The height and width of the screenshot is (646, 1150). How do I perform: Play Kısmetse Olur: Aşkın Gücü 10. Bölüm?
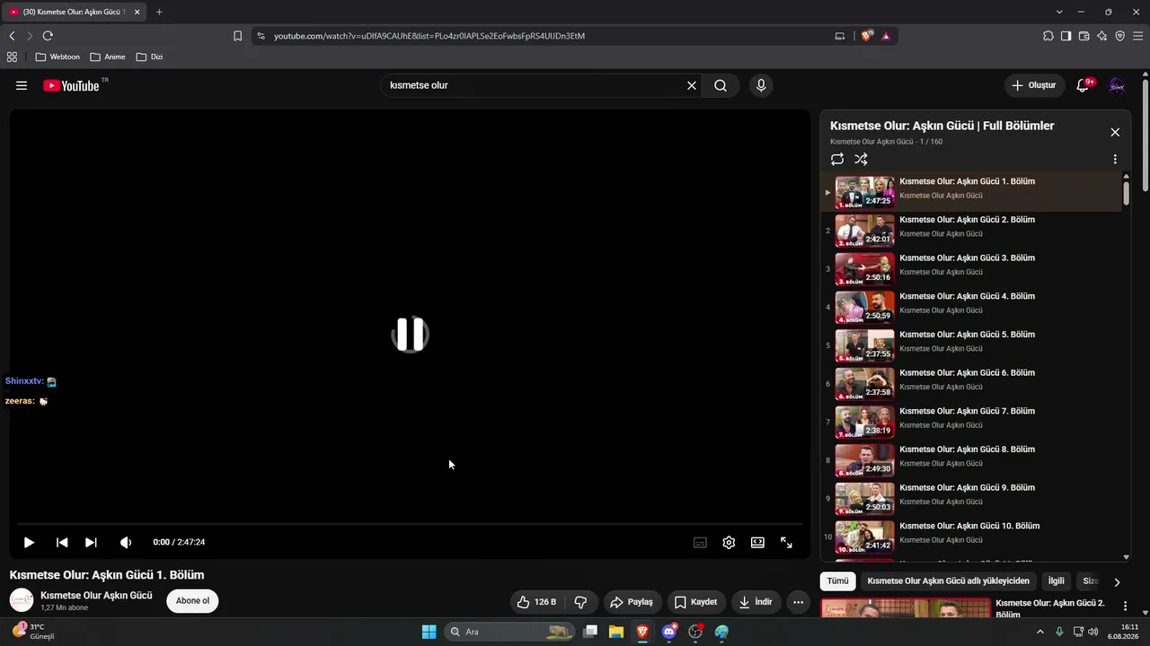[x=971, y=537]
